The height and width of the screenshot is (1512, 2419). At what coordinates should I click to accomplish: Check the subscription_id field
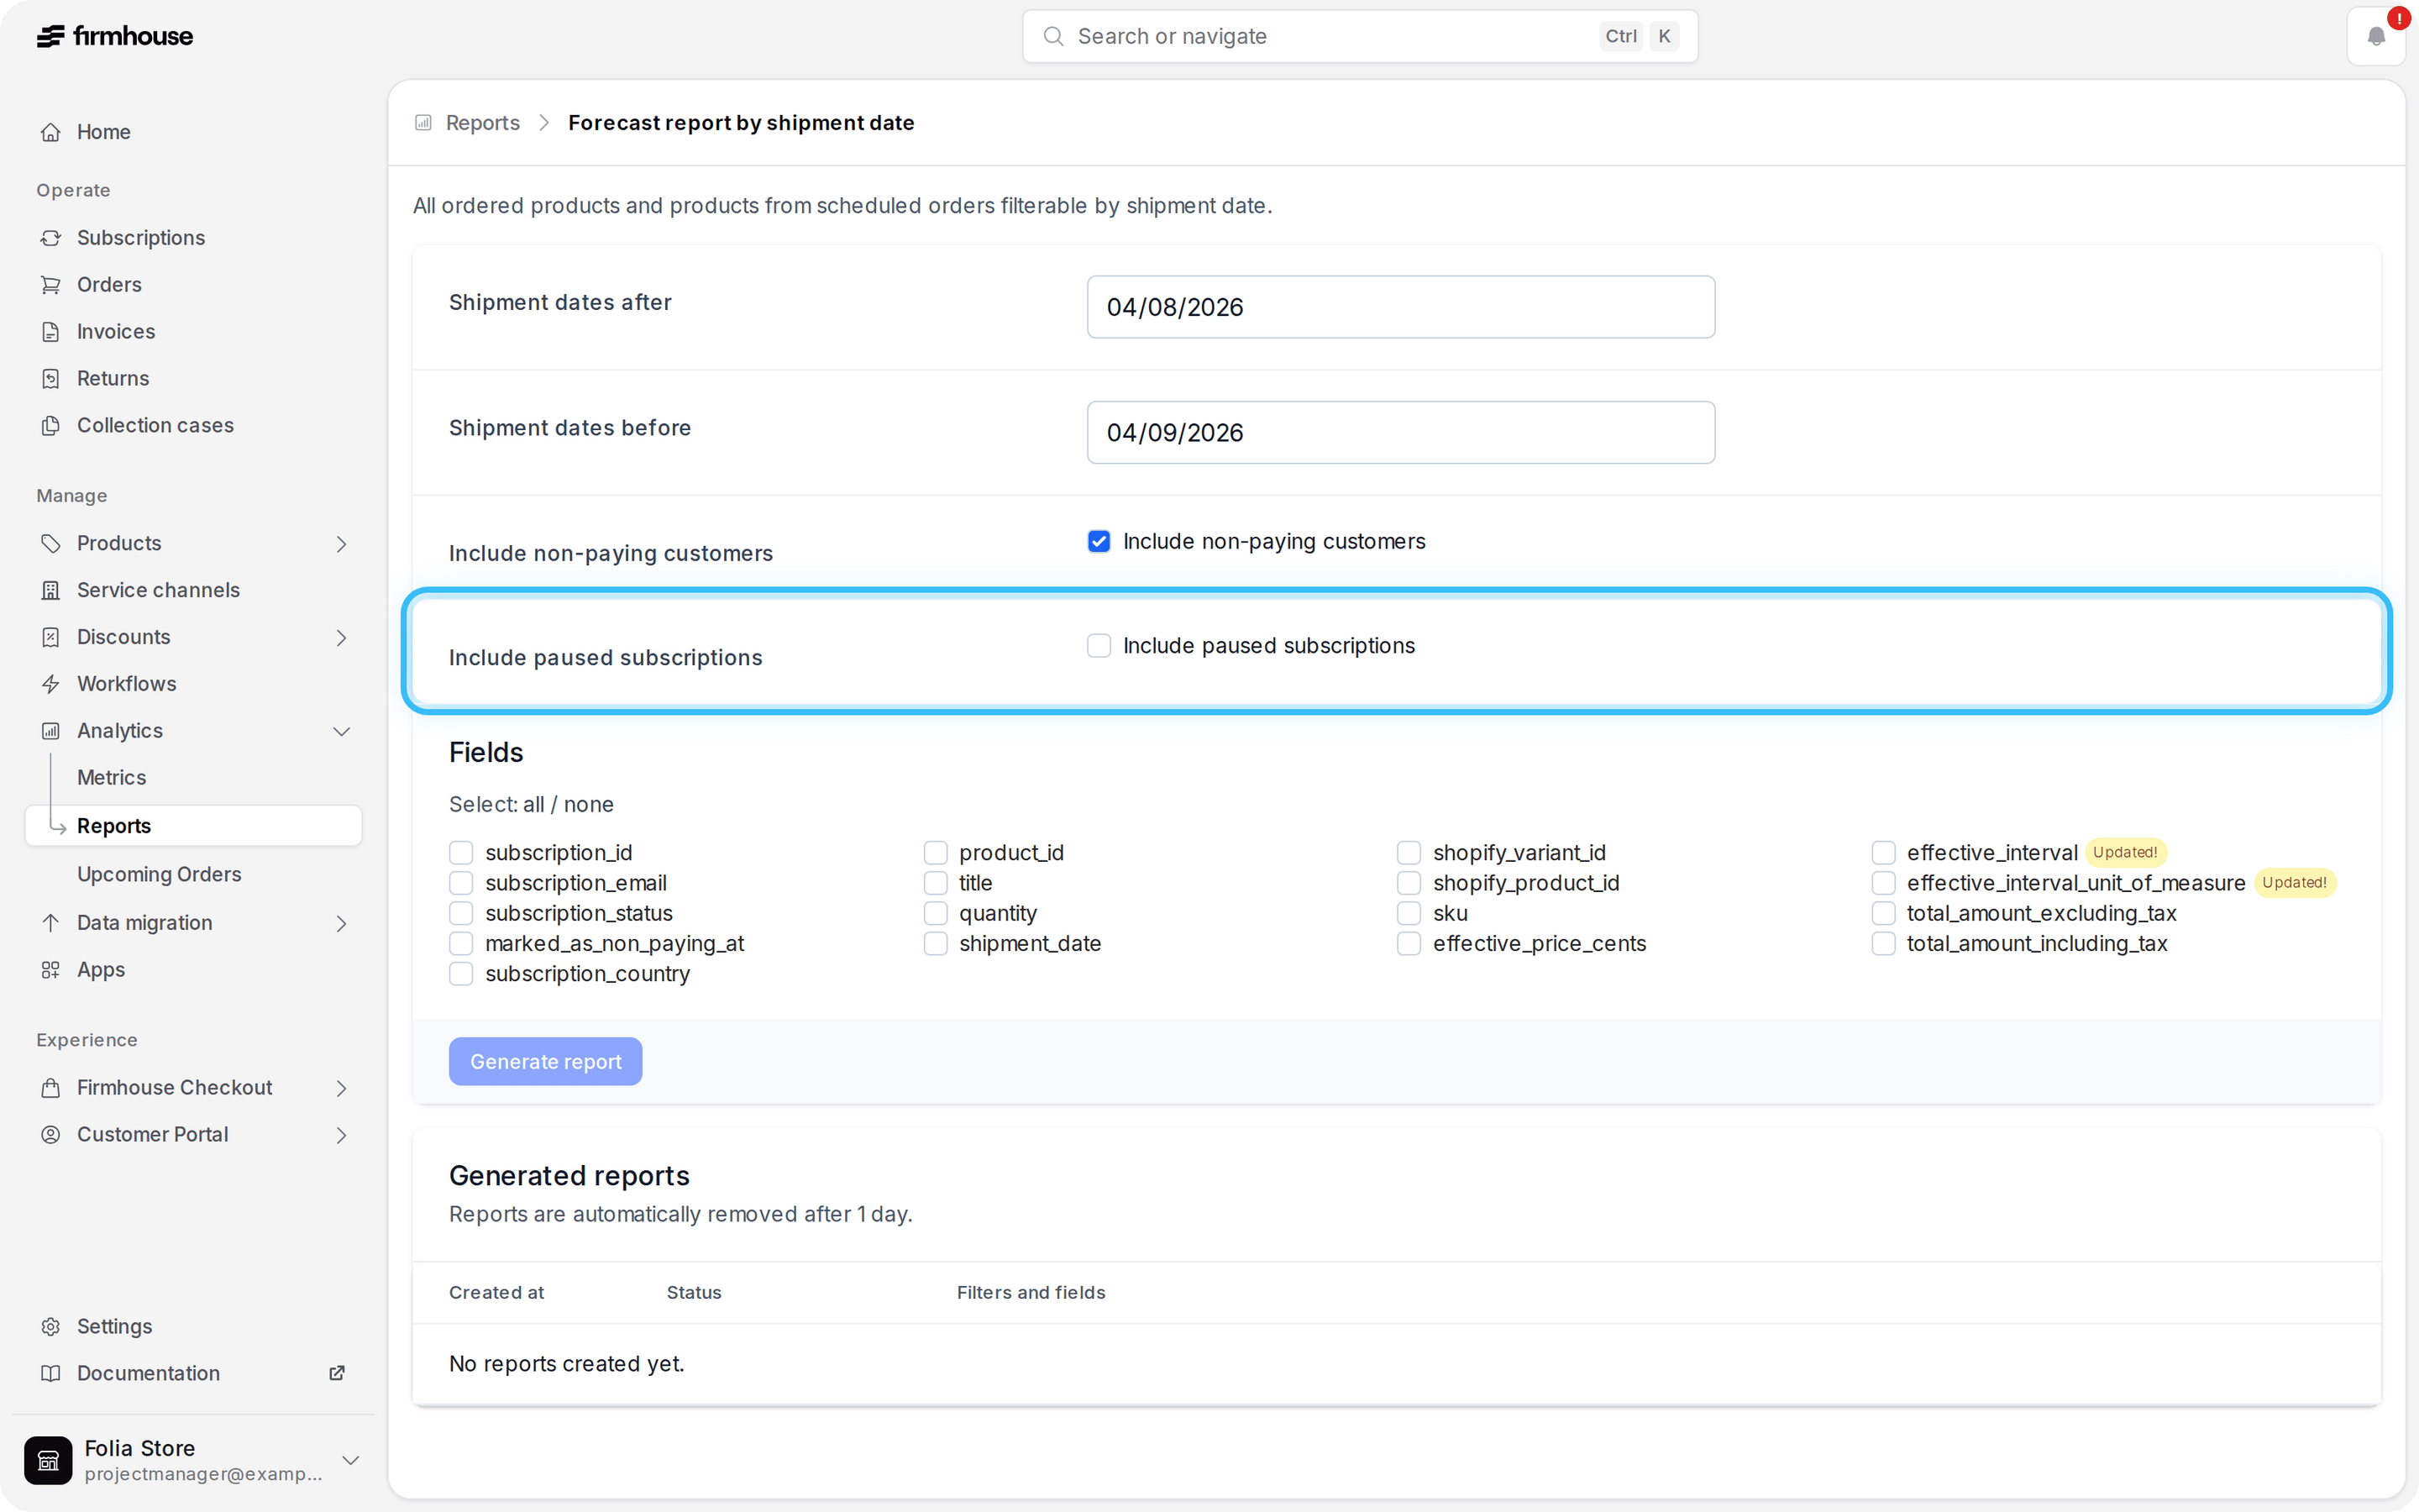click(461, 854)
